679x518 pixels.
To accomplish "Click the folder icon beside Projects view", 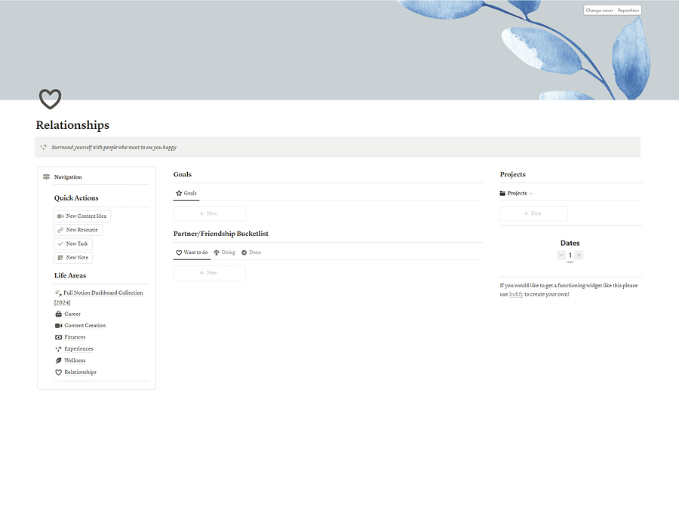I will tap(502, 193).
